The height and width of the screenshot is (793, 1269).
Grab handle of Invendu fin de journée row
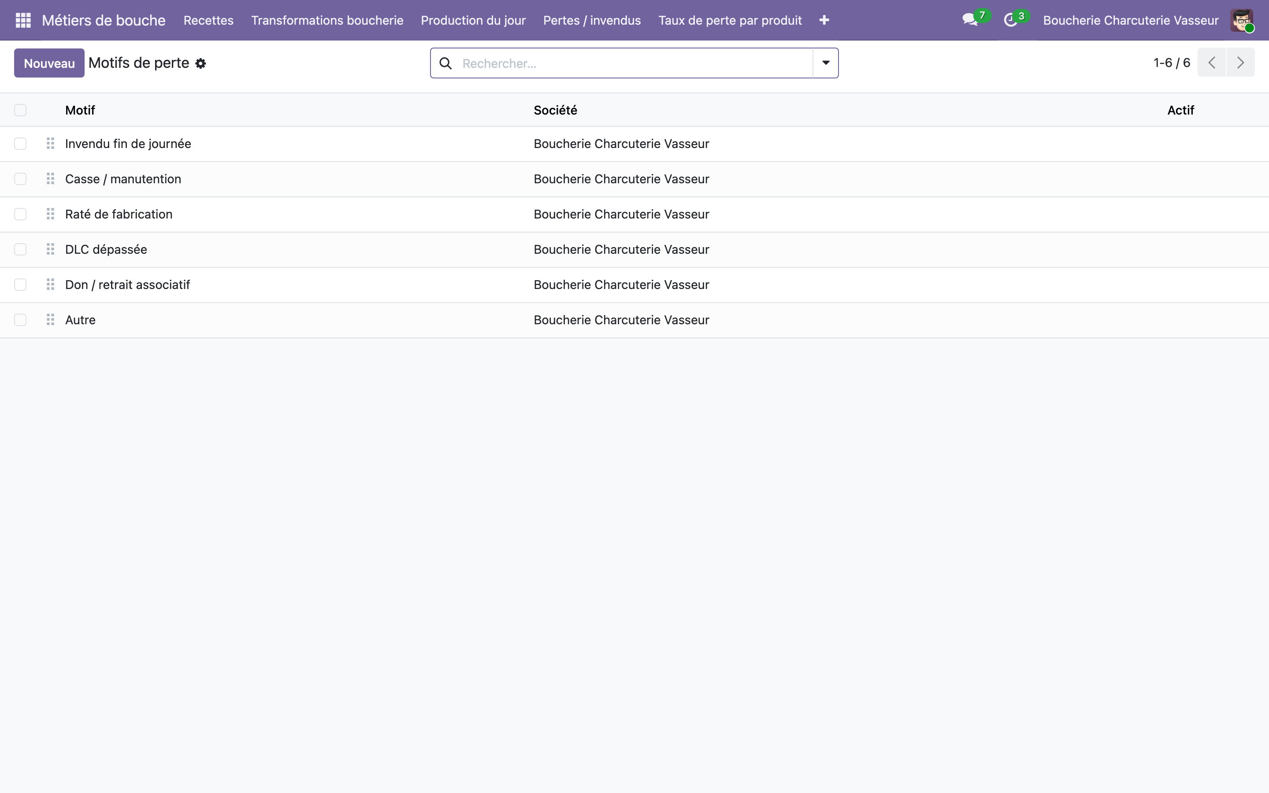coord(50,143)
